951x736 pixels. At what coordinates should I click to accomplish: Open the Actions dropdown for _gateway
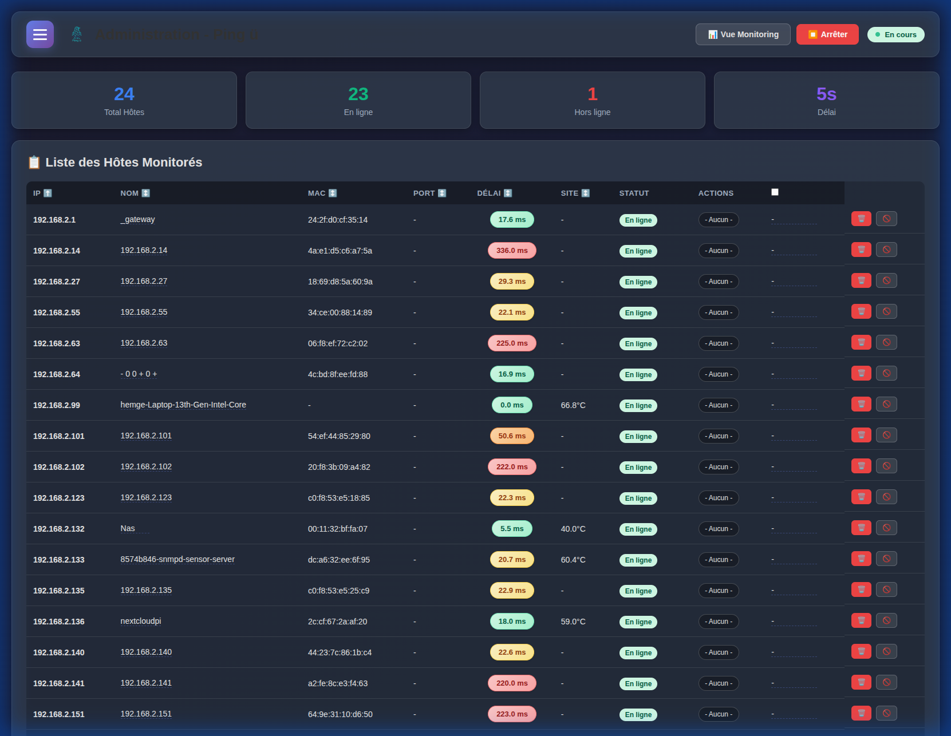(719, 219)
